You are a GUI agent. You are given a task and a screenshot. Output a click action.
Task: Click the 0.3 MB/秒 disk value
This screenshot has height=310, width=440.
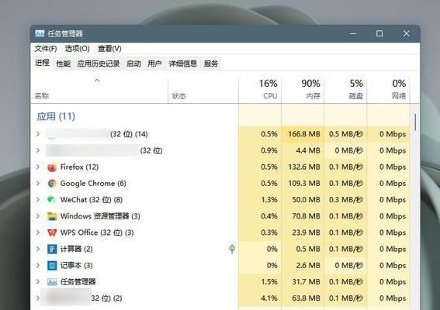[x=346, y=200]
